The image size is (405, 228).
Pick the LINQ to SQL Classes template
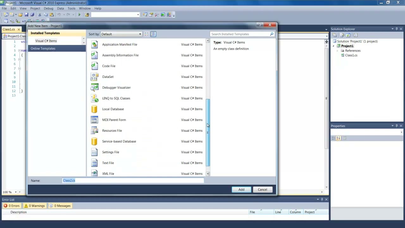[x=146, y=98]
